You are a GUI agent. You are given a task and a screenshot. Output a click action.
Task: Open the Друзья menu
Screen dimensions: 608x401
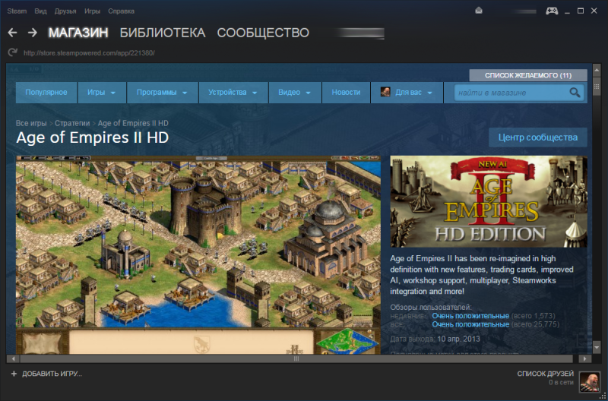(65, 11)
